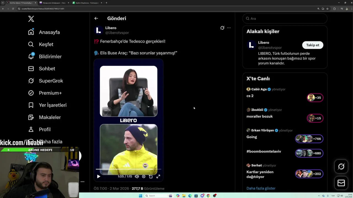
Task: Open the clock showing 23:41
Action: pyautogui.click(x=348, y=196)
